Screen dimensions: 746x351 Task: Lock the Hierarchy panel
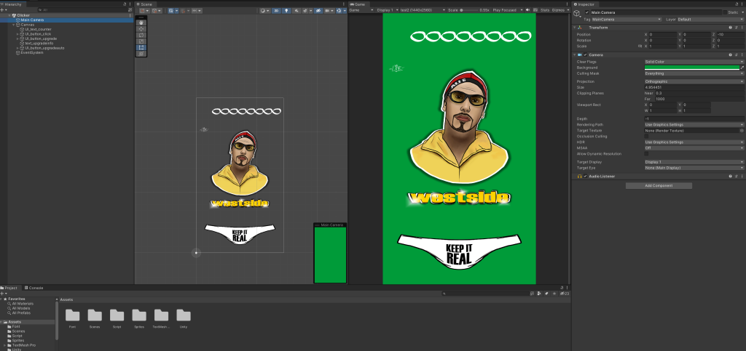(x=124, y=4)
